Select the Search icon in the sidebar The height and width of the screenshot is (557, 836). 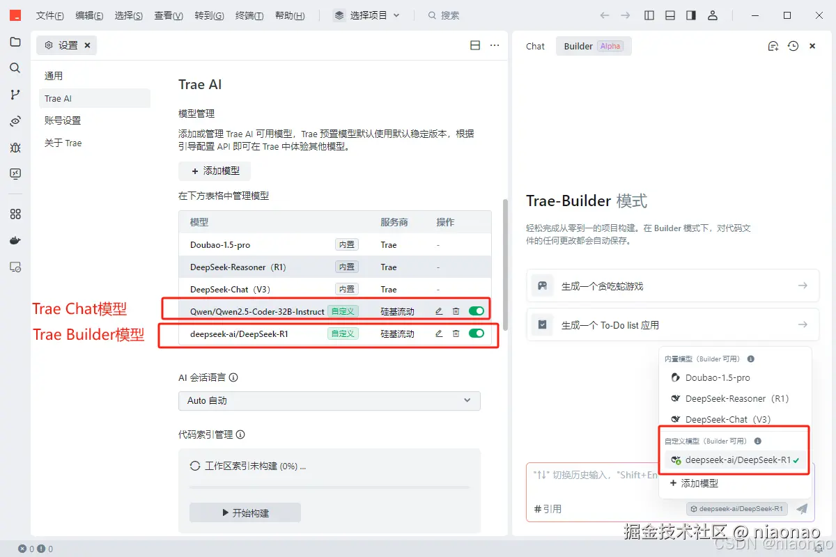(15, 68)
